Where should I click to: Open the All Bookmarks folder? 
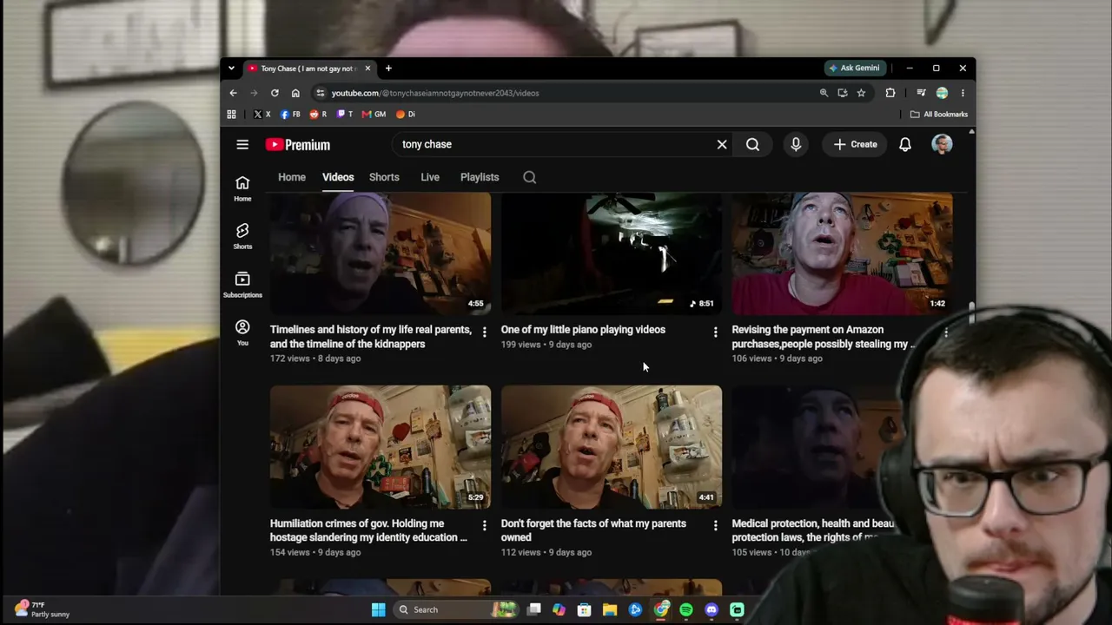tap(938, 115)
